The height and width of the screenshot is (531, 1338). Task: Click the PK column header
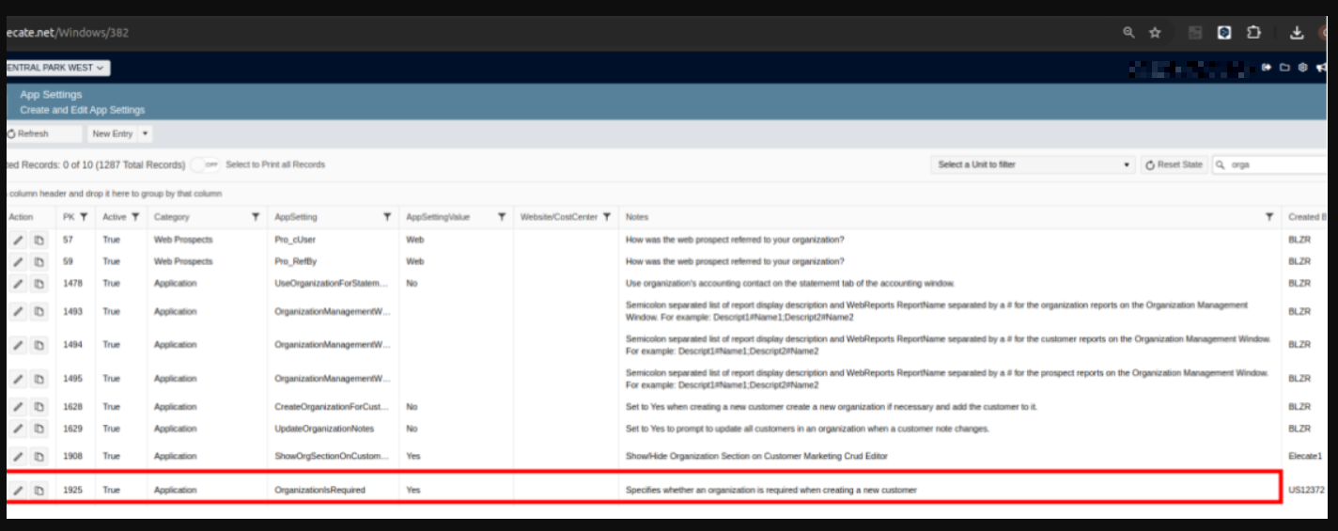tap(68, 217)
